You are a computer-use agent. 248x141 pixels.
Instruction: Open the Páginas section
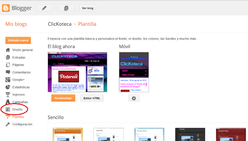click(x=18, y=65)
